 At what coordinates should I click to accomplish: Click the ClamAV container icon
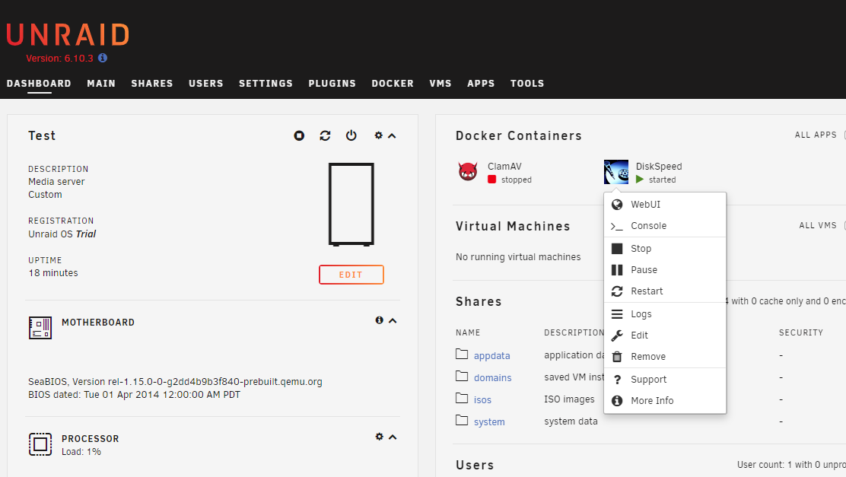[468, 172]
